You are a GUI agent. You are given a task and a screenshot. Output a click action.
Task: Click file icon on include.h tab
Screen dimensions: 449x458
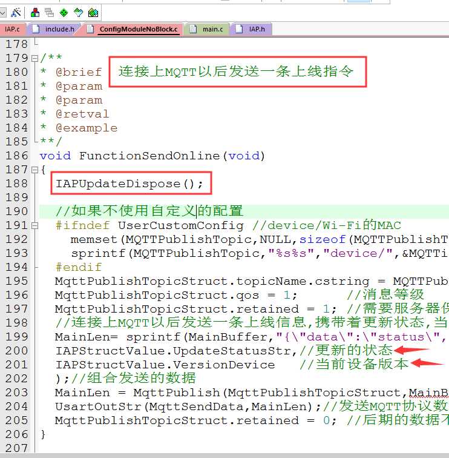tap(36, 28)
